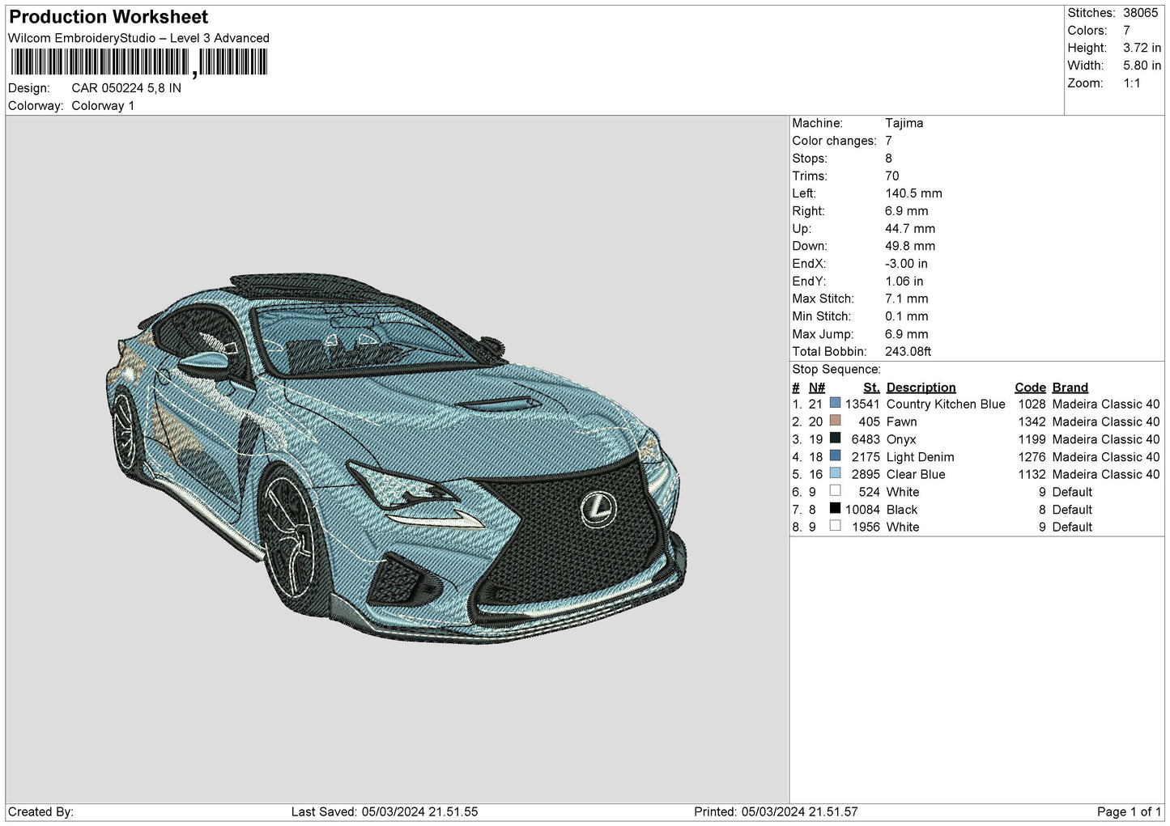1170x826 pixels.
Task: Click the embroidered car design preview
Action: point(397,459)
